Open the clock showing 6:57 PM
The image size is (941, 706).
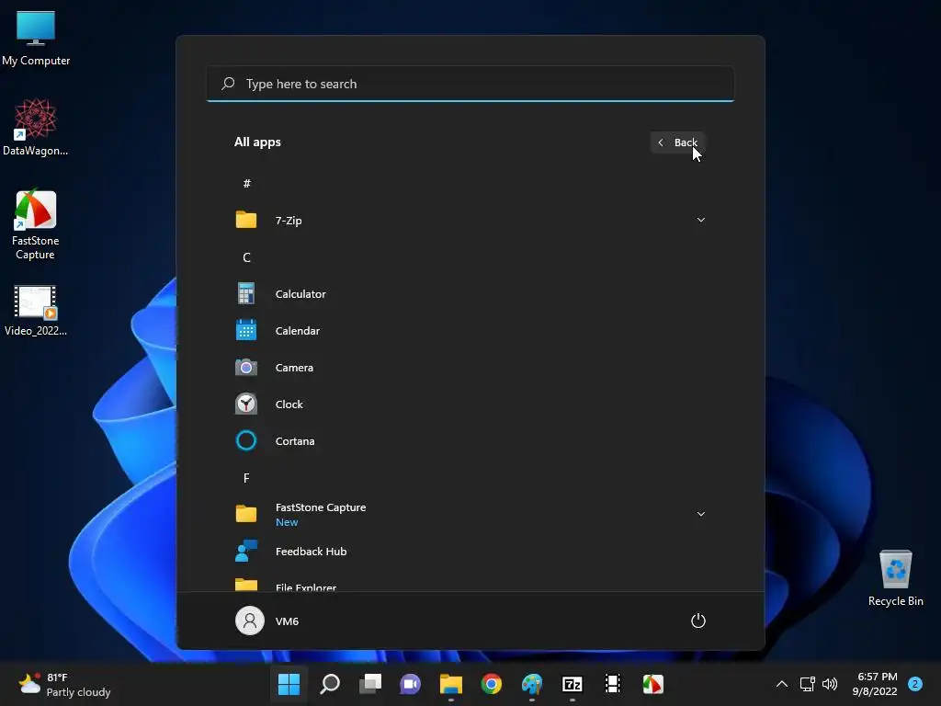coord(875,684)
